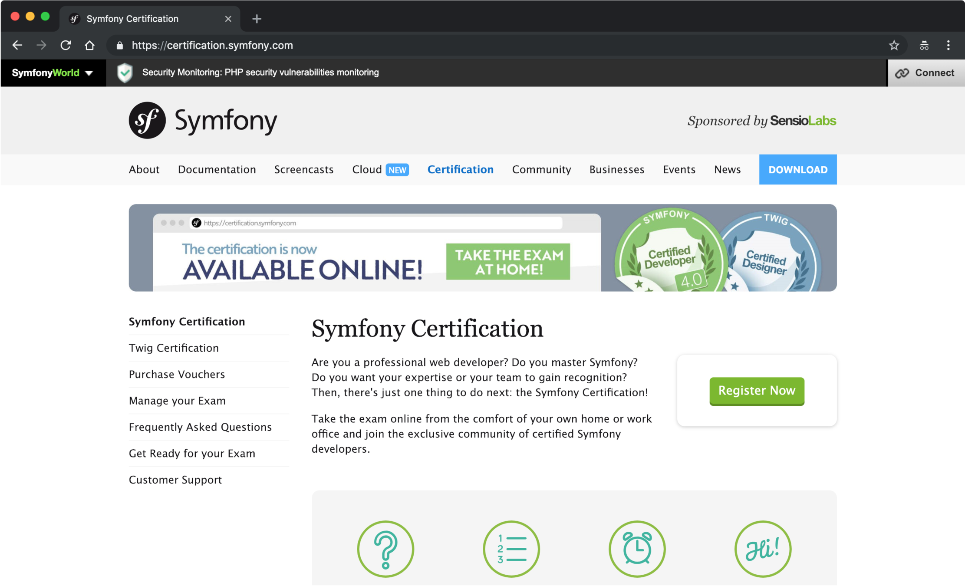Reload the page with the refresh icon
The height and width of the screenshot is (586, 965).
66,45
